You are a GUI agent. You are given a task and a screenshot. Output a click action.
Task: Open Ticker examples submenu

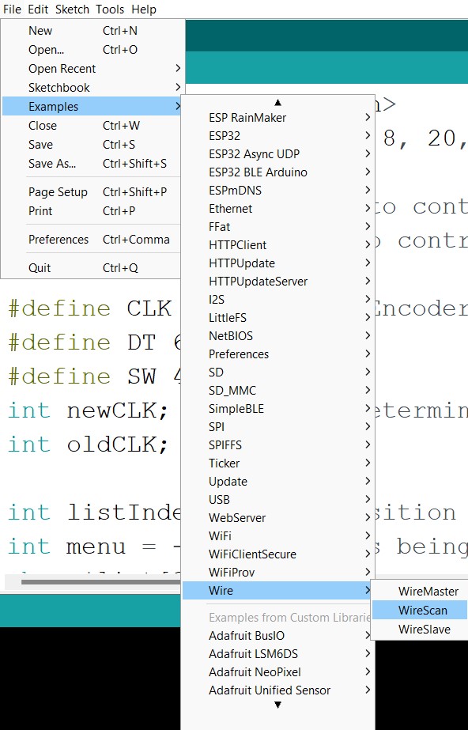point(277,463)
